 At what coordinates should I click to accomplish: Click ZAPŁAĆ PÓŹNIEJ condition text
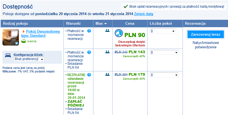coord(76,103)
